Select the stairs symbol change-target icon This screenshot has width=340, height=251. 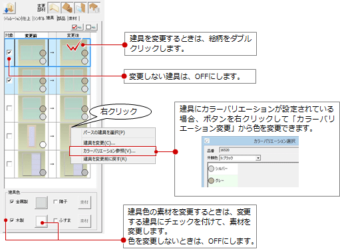67,8
